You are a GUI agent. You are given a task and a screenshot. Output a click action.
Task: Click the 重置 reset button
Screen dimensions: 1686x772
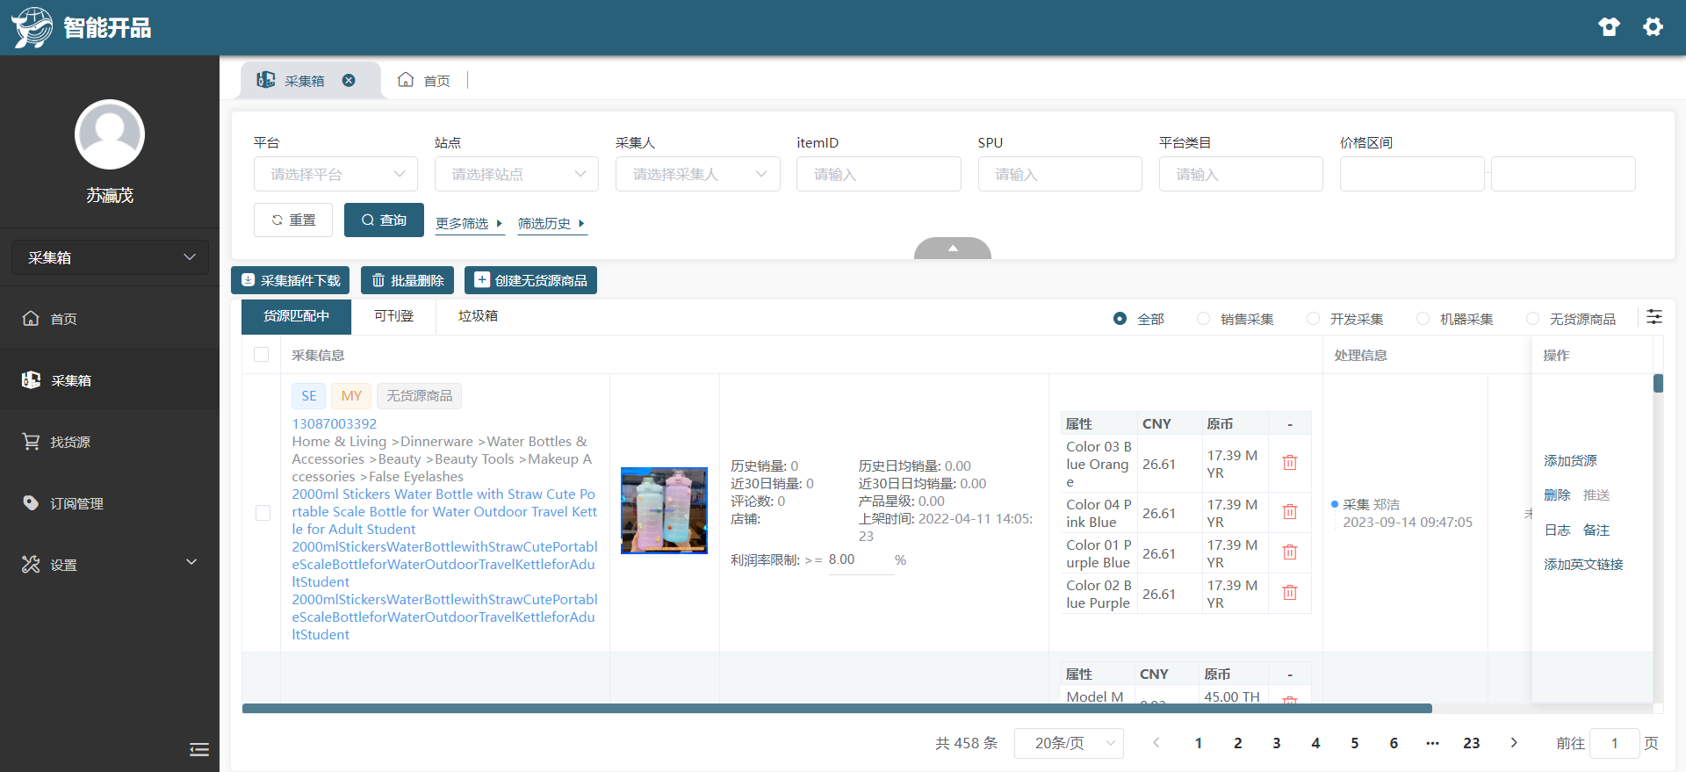(x=293, y=220)
